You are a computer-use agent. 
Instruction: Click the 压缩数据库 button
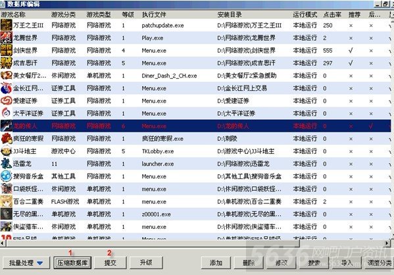(72, 263)
